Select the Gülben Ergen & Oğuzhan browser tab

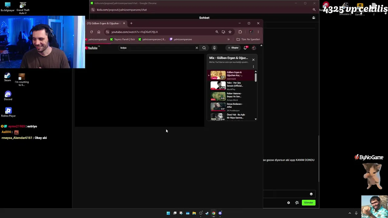point(105,23)
